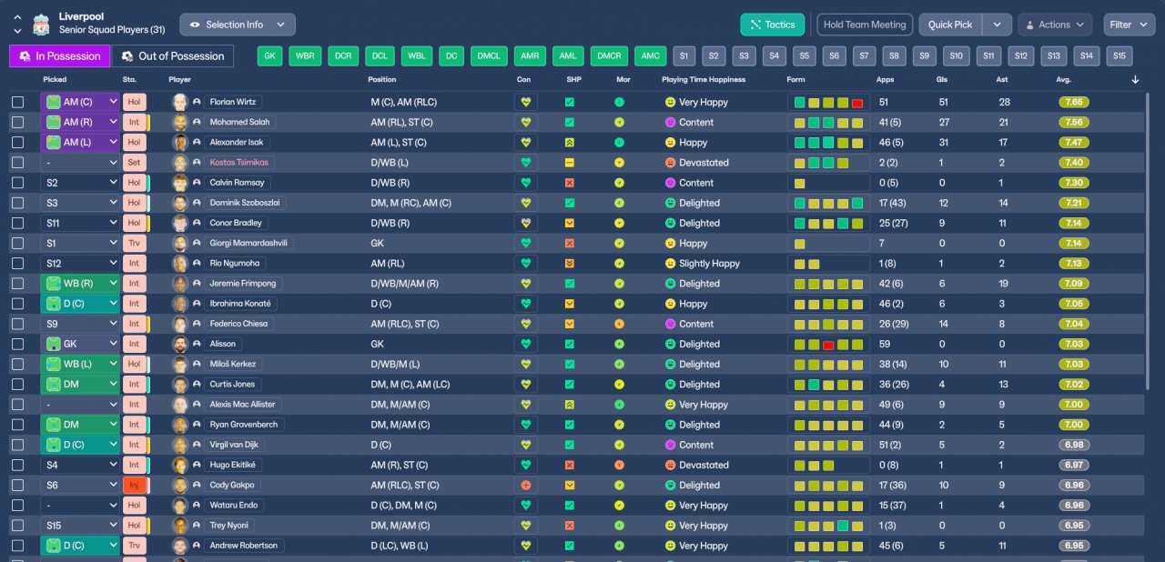Select the DMCL position slot
Screen dimensions: 1165x562
(x=490, y=56)
